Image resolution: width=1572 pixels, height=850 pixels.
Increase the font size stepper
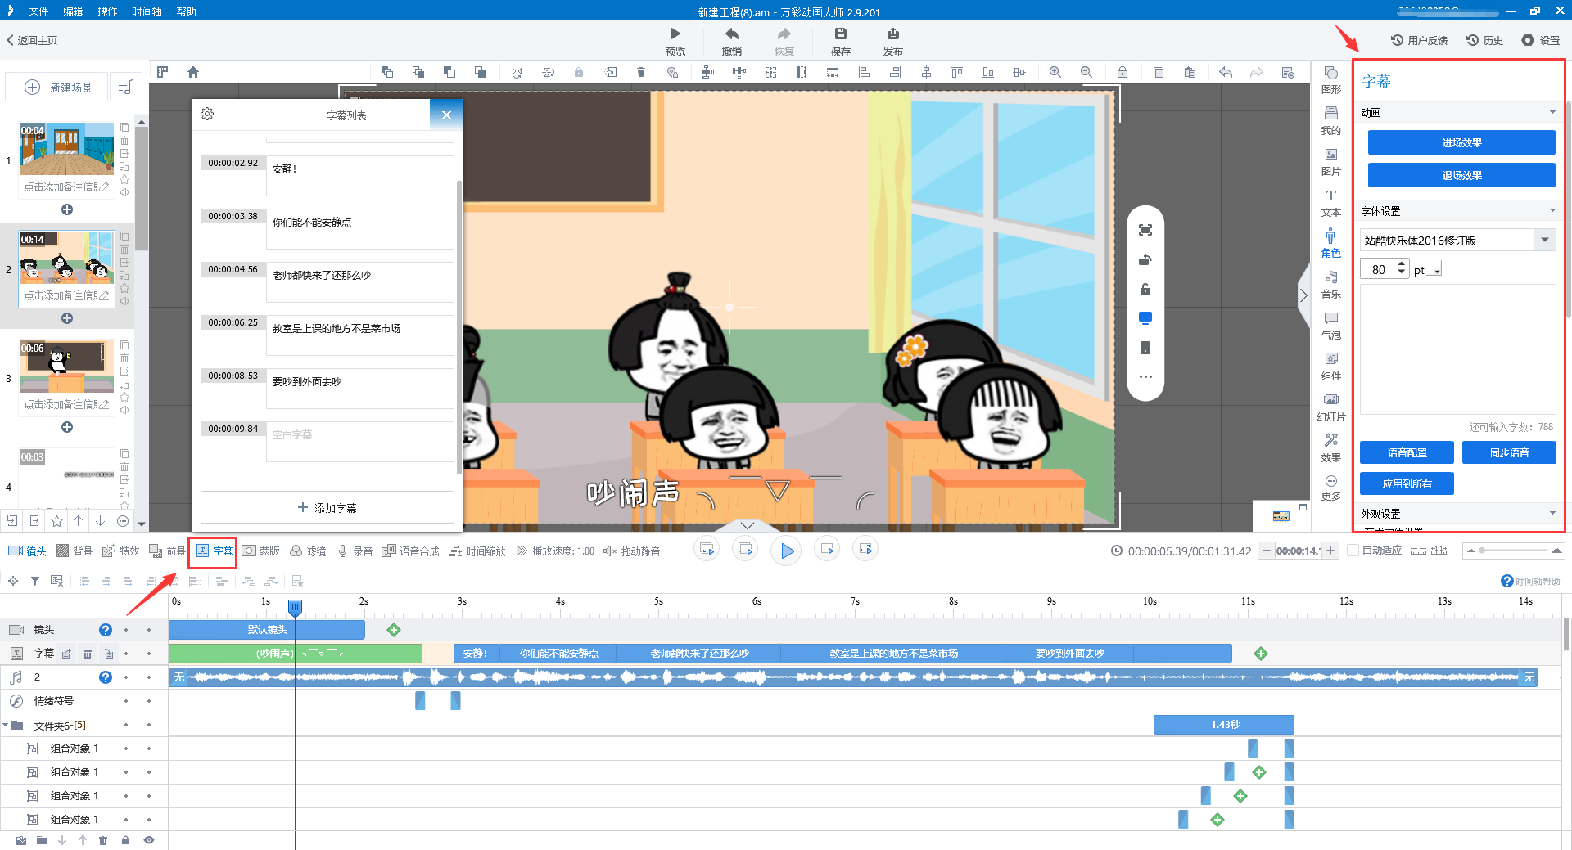(x=1402, y=264)
